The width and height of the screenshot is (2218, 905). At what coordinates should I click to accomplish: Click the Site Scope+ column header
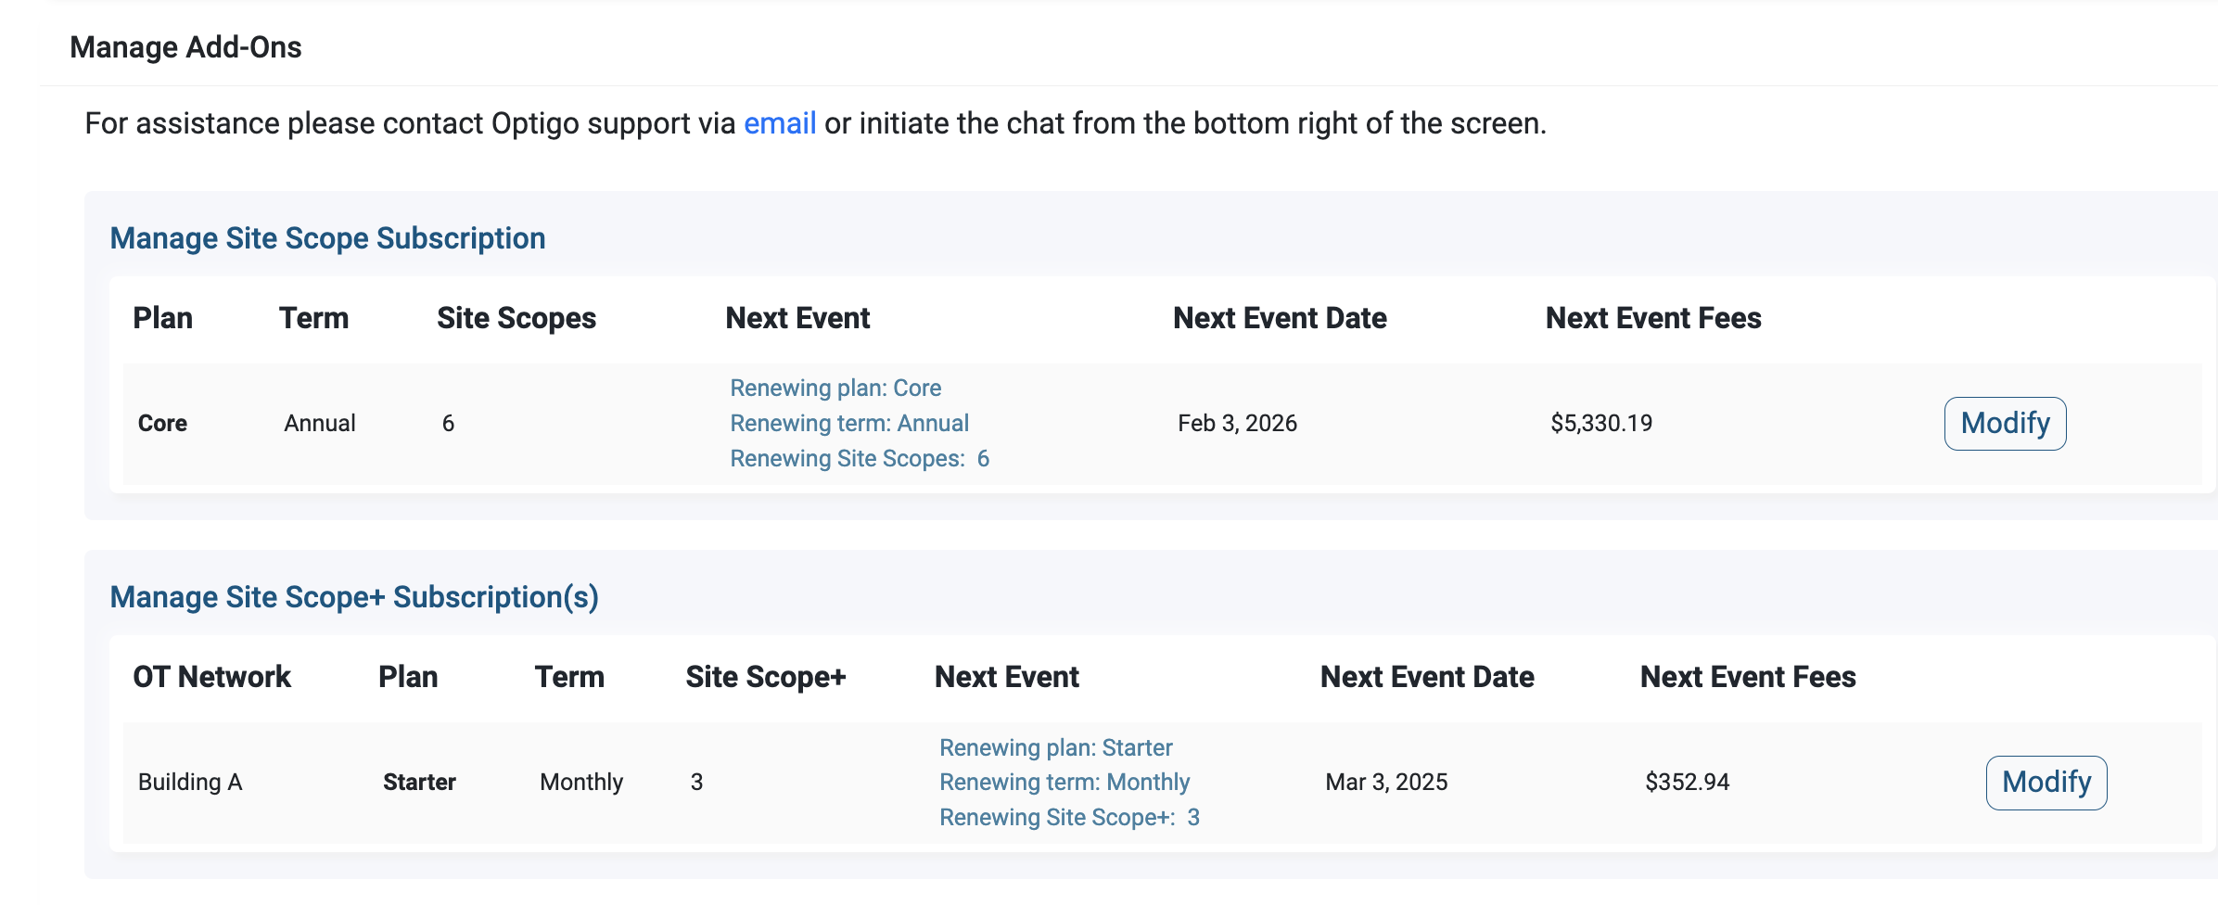click(765, 677)
